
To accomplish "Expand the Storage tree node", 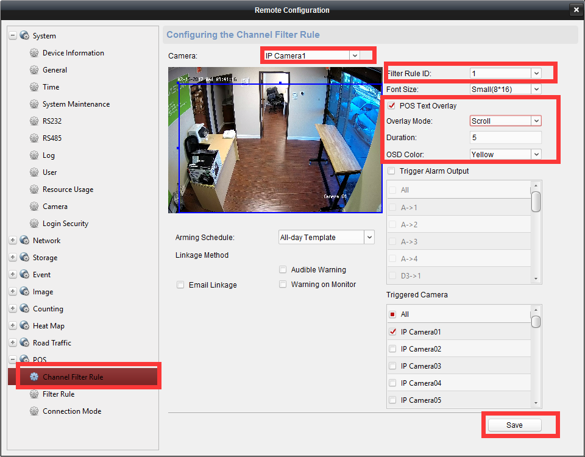I will tap(13, 258).
